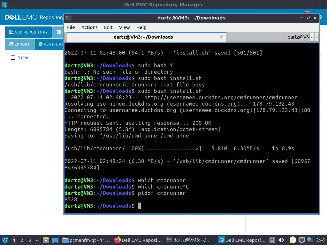Sort by the Name column header
Viewport: 327px width, 245px height.
coord(23,57)
